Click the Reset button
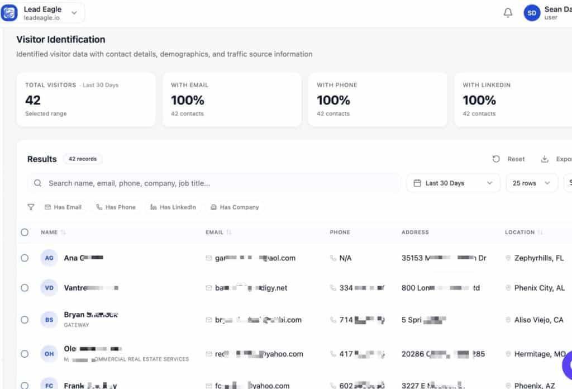The width and height of the screenshot is (572, 389). [508, 159]
